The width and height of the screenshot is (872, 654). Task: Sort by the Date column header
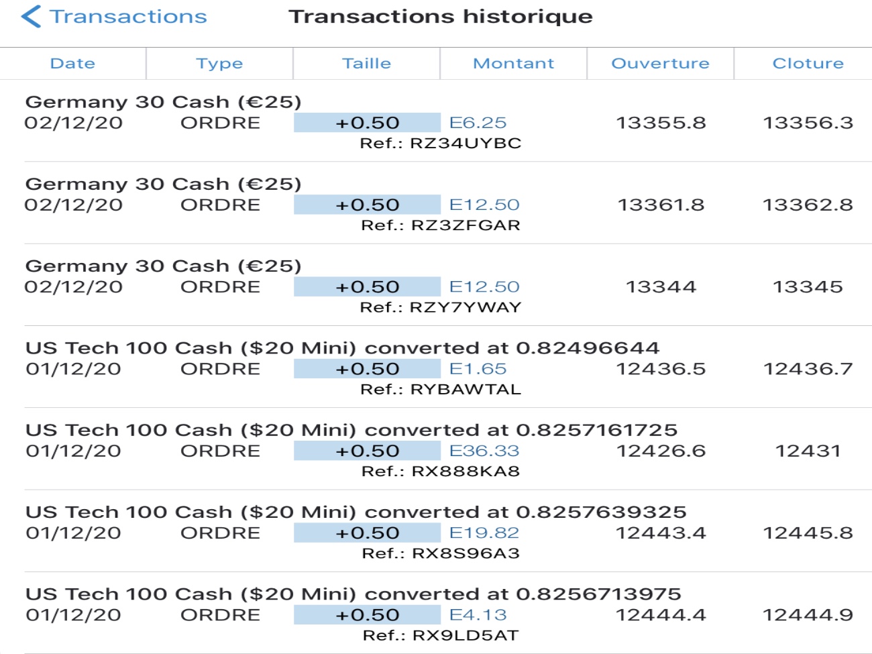(72, 64)
